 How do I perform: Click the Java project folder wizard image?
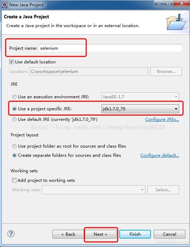pos(176,22)
